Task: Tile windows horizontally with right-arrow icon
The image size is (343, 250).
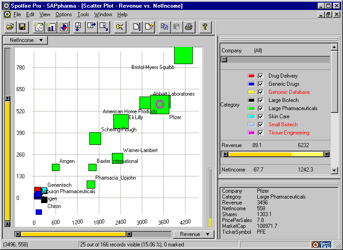Action: (92, 27)
